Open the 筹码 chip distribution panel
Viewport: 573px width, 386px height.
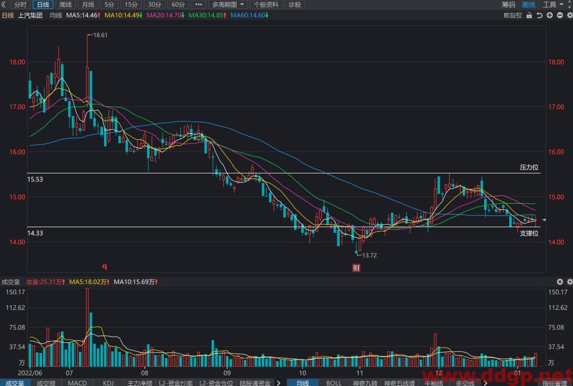pos(508,4)
